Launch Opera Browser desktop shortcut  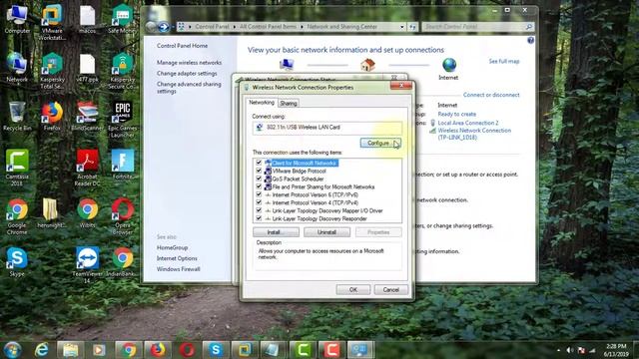122,216
